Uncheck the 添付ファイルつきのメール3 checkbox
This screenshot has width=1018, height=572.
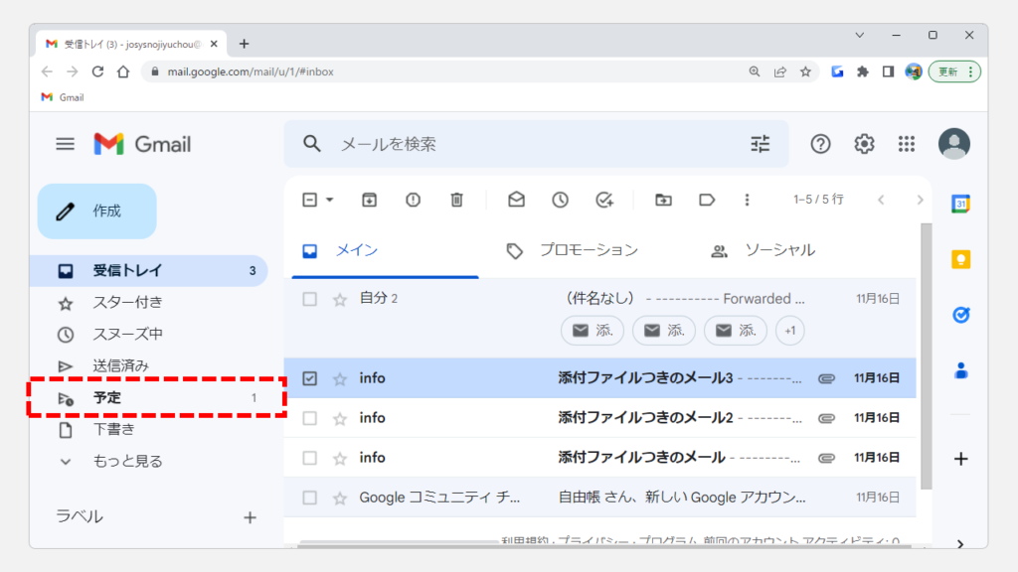pyautogui.click(x=309, y=378)
